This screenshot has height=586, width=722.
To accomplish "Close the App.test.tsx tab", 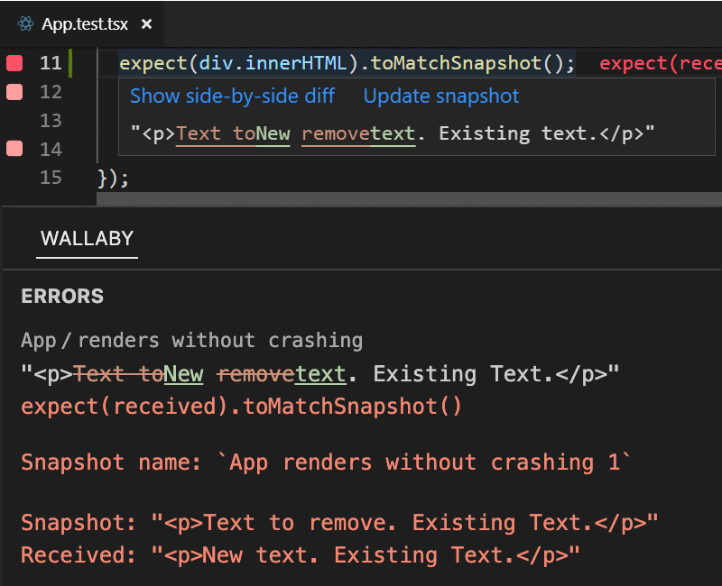I will click(146, 24).
